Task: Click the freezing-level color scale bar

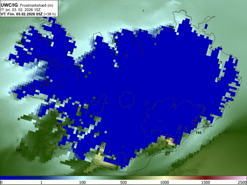Action: click(x=123, y=178)
